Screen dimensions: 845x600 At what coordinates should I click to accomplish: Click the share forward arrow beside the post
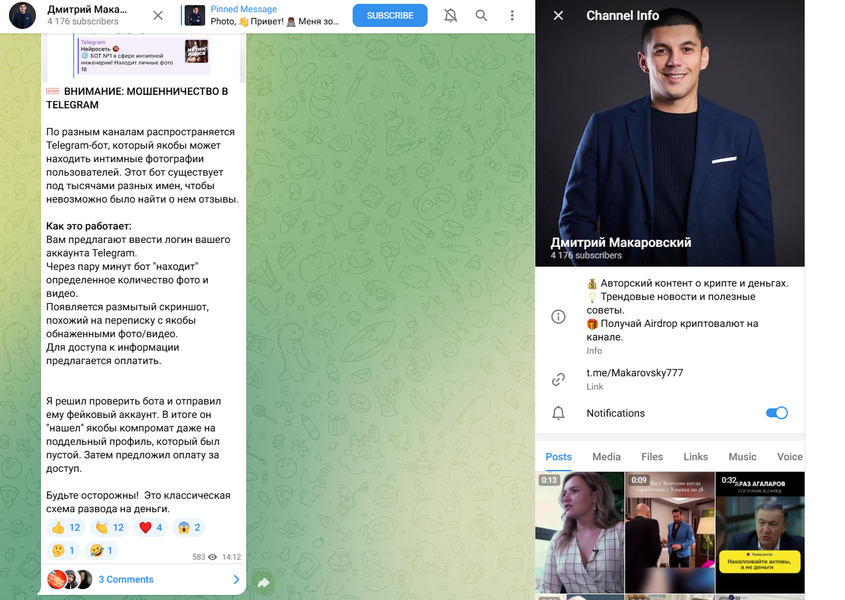tap(263, 583)
